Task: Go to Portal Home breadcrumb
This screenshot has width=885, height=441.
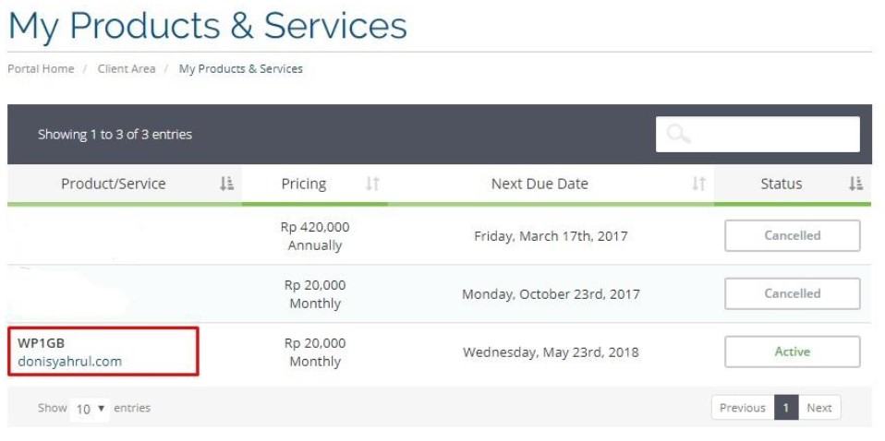Action: pos(41,69)
